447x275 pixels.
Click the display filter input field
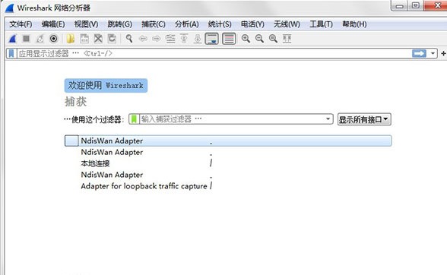[x=214, y=54]
